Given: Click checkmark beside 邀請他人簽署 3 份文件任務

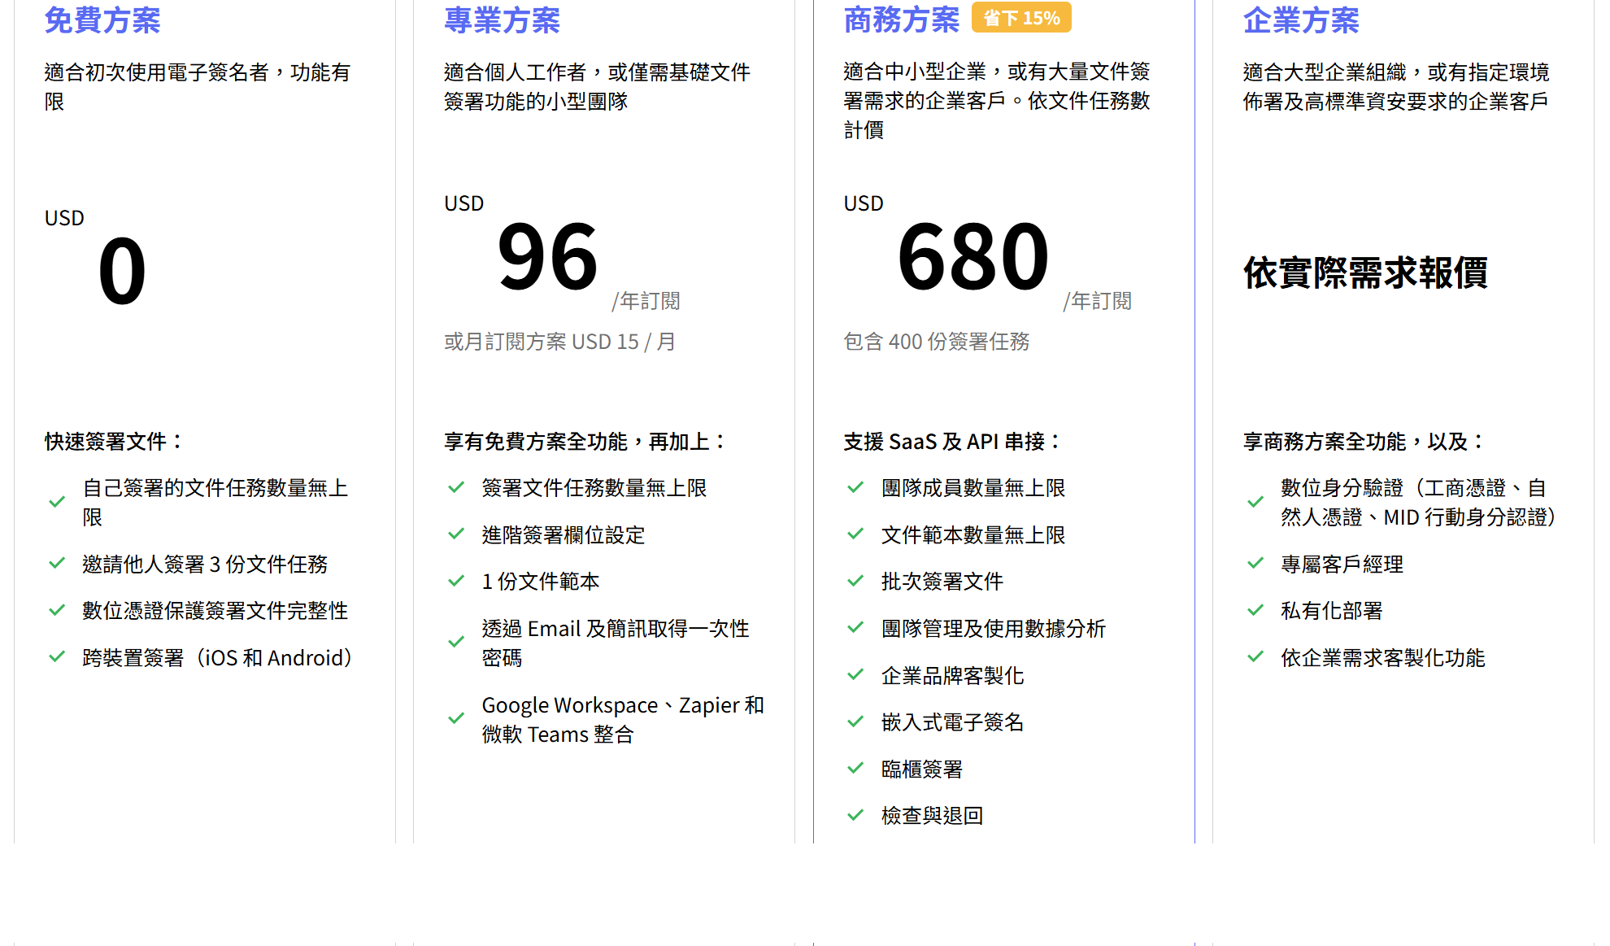Looking at the screenshot, I should 57,563.
